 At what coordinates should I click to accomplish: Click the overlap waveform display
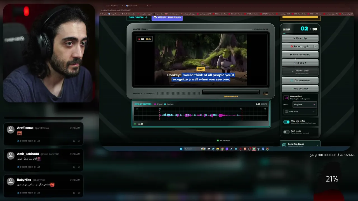point(201,114)
